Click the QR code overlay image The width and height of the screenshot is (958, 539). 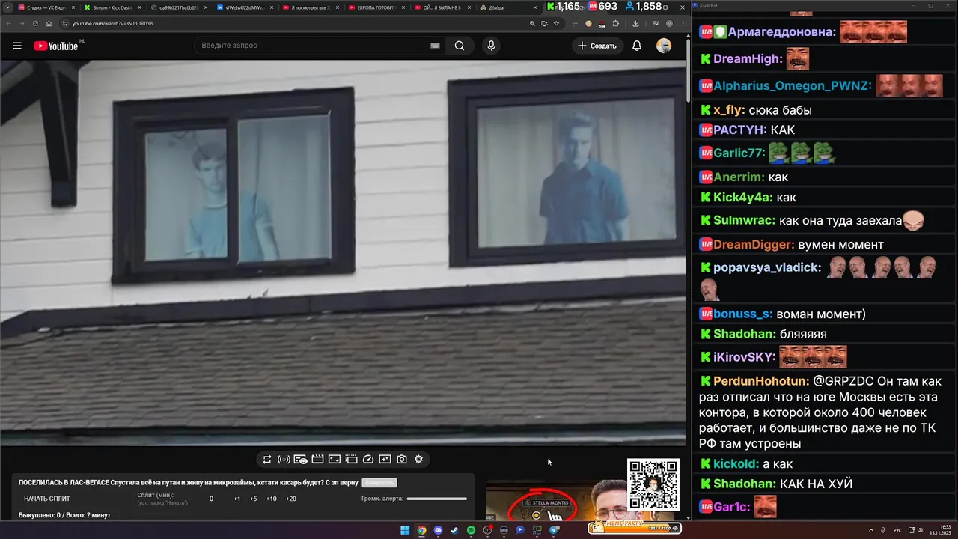point(653,485)
